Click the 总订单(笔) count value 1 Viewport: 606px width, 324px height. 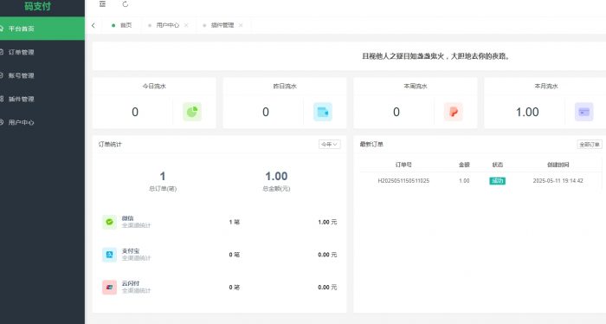[163, 177]
